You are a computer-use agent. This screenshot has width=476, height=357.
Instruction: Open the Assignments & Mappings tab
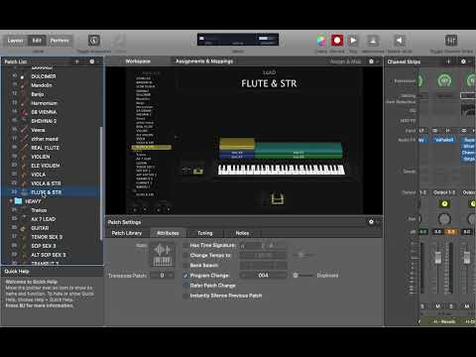point(204,61)
